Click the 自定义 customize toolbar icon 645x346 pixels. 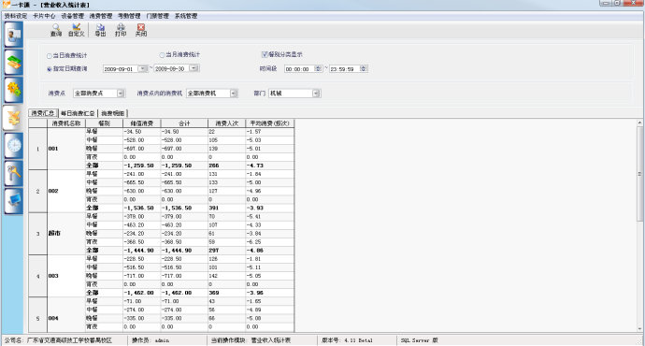point(76,30)
